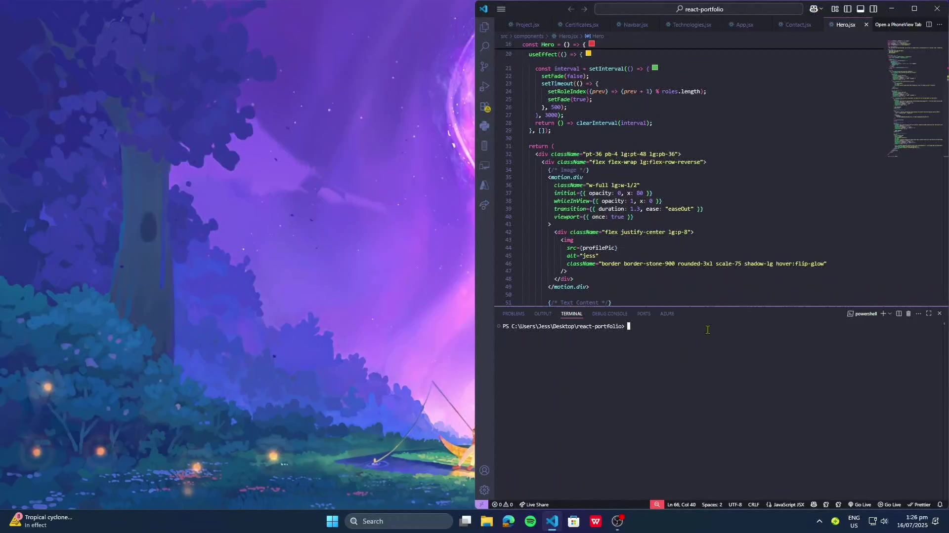Open the notifications bell in the status bar
The height and width of the screenshot is (533, 949).
[940, 504]
